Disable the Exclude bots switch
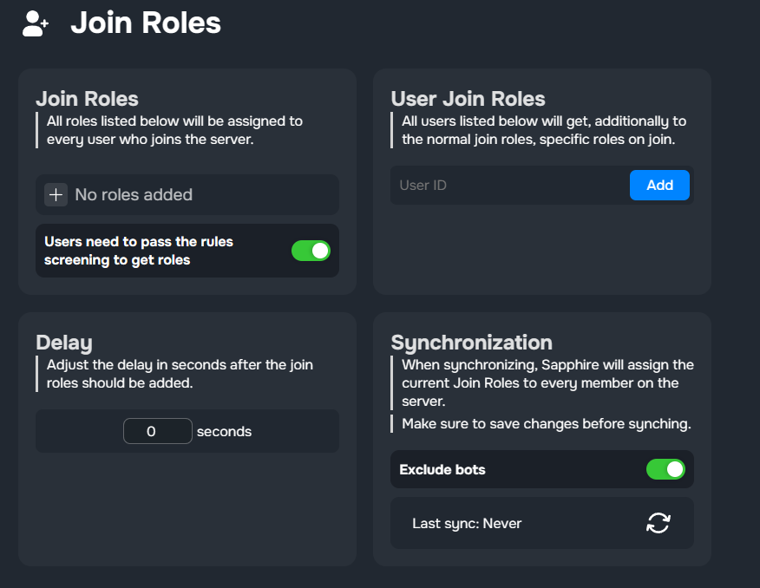Image resolution: width=760 pixels, height=588 pixels. pyautogui.click(x=665, y=469)
